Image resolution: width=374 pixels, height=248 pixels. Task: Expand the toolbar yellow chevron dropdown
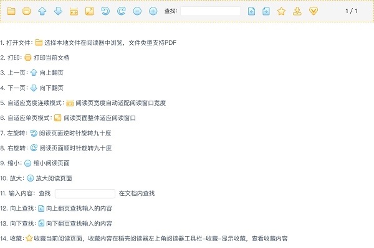(314, 11)
